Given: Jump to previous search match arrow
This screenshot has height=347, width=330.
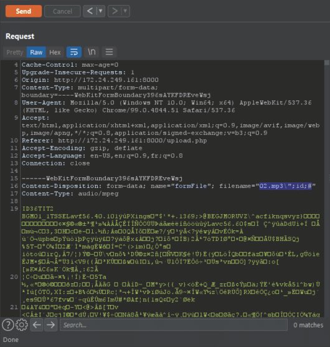Looking at the screenshot, I should [x=37, y=325].
